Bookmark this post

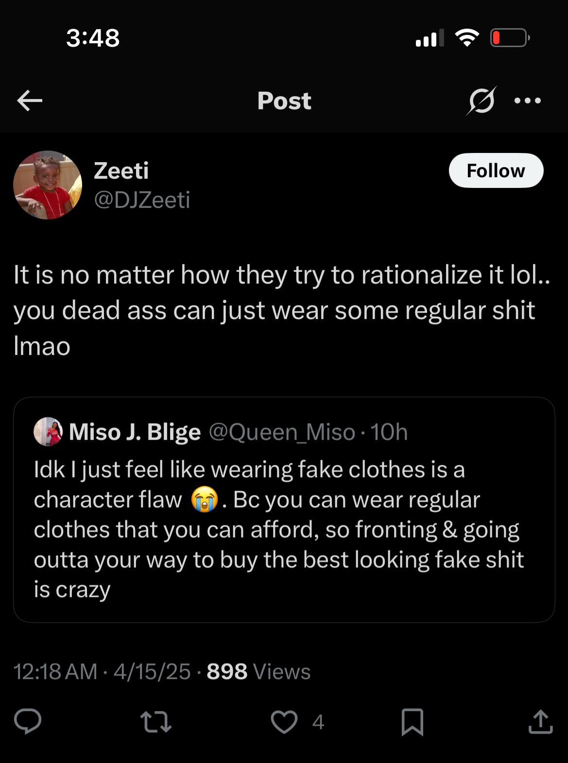point(413,722)
